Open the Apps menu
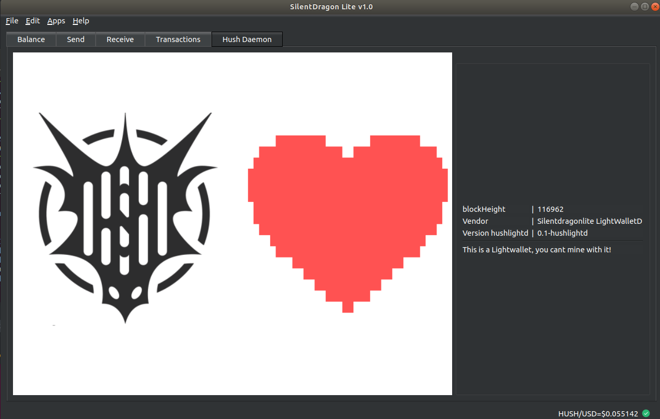 56,21
